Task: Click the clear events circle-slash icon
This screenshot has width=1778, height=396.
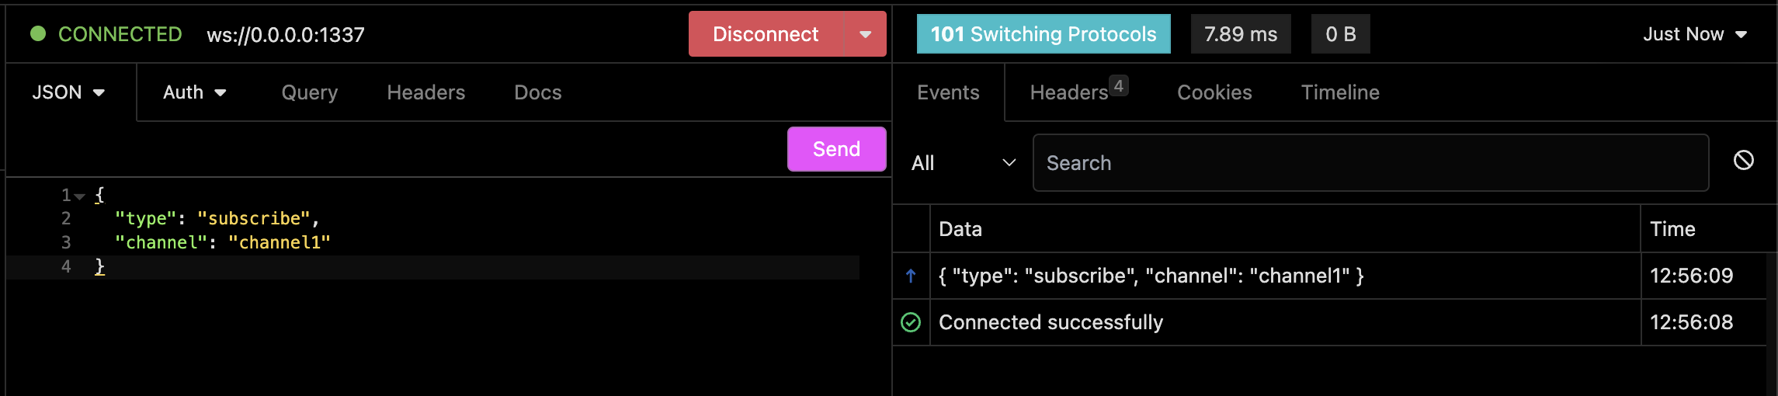Action: [1743, 160]
